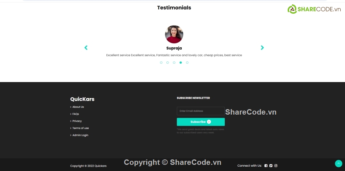Screen dimensions: 345x171
Task: Select the fifth testimonial dot
Action: click(187, 63)
